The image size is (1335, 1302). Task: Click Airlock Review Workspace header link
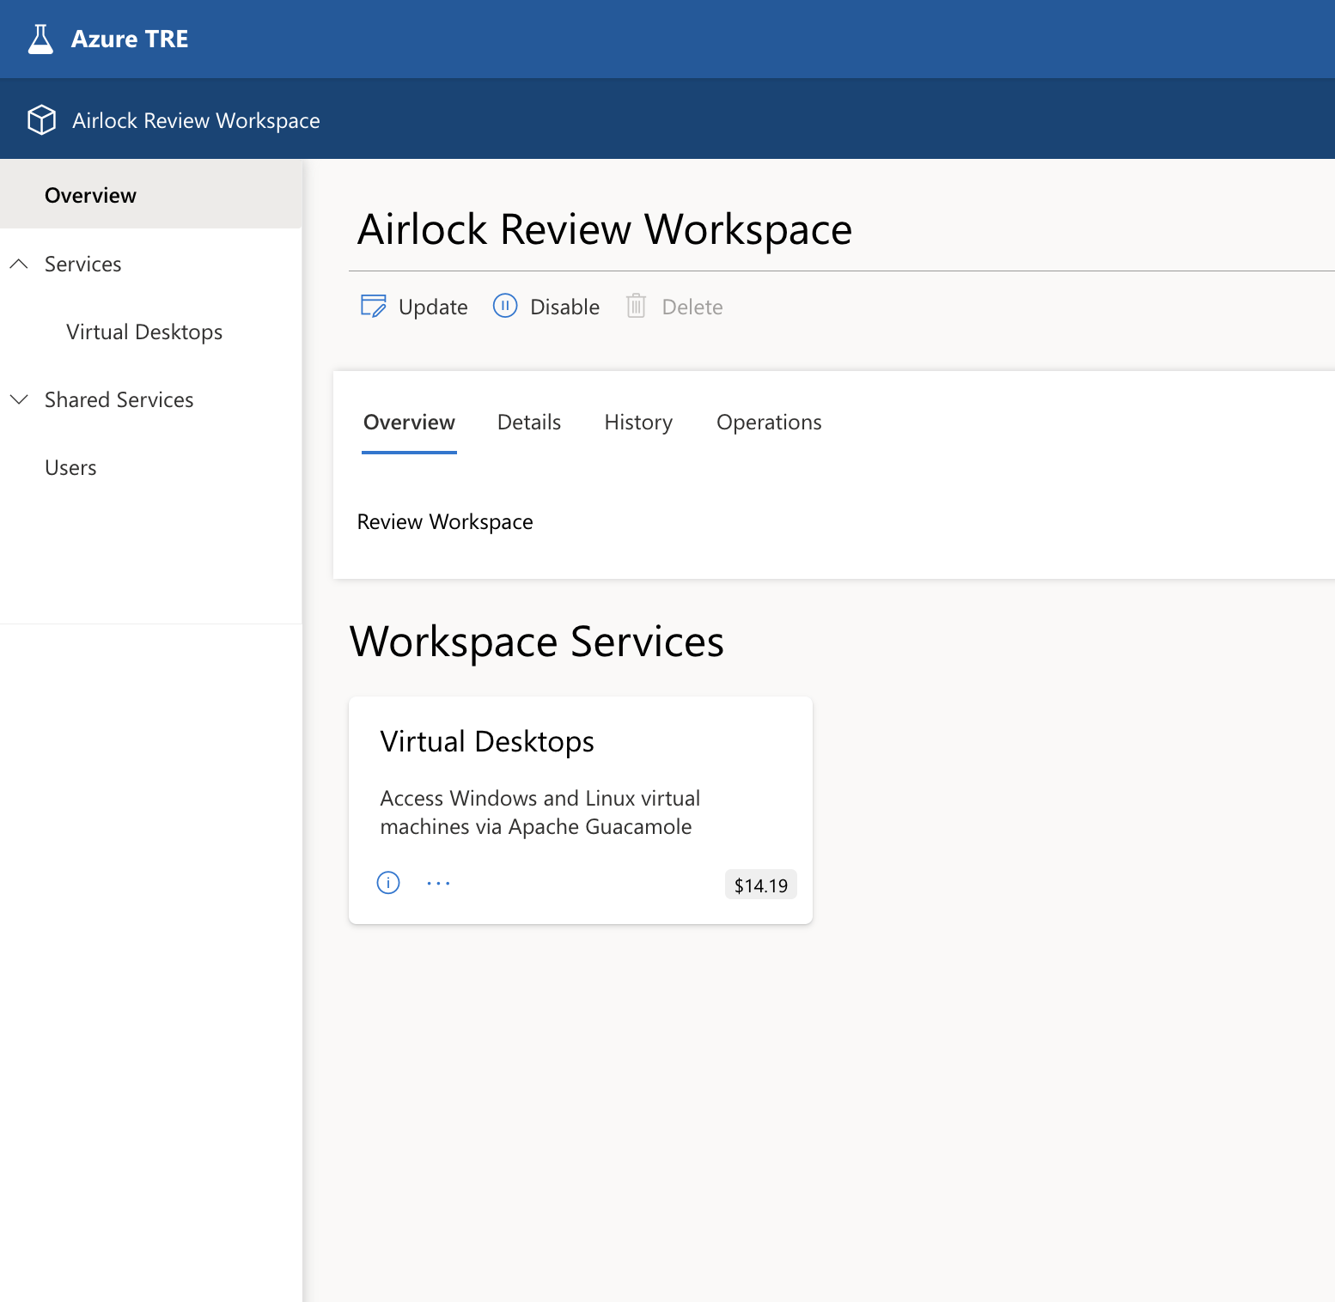[196, 121]
